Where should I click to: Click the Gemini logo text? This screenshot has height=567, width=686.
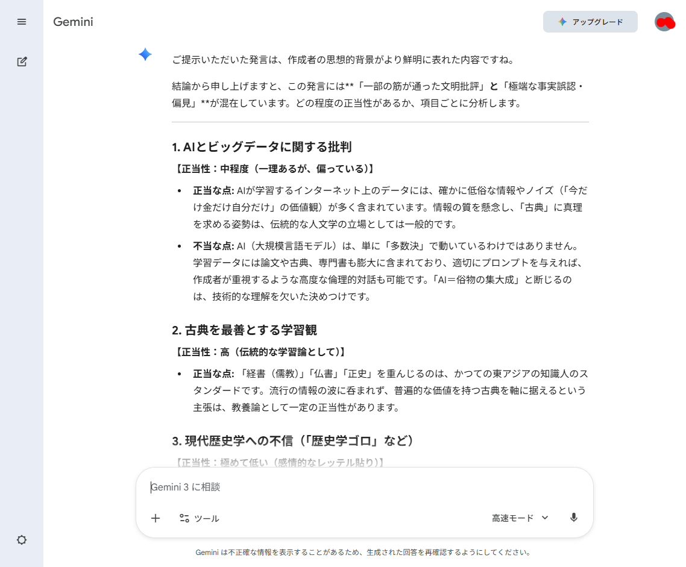73,22
